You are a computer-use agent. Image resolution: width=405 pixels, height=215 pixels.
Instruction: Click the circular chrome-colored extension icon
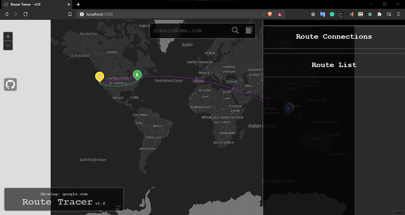(370, 14)
